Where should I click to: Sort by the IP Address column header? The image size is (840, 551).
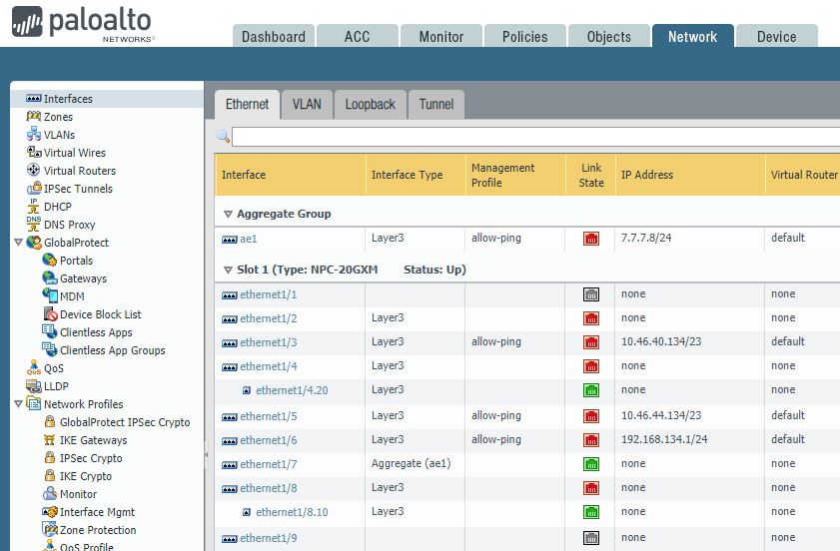coord(647,175)
